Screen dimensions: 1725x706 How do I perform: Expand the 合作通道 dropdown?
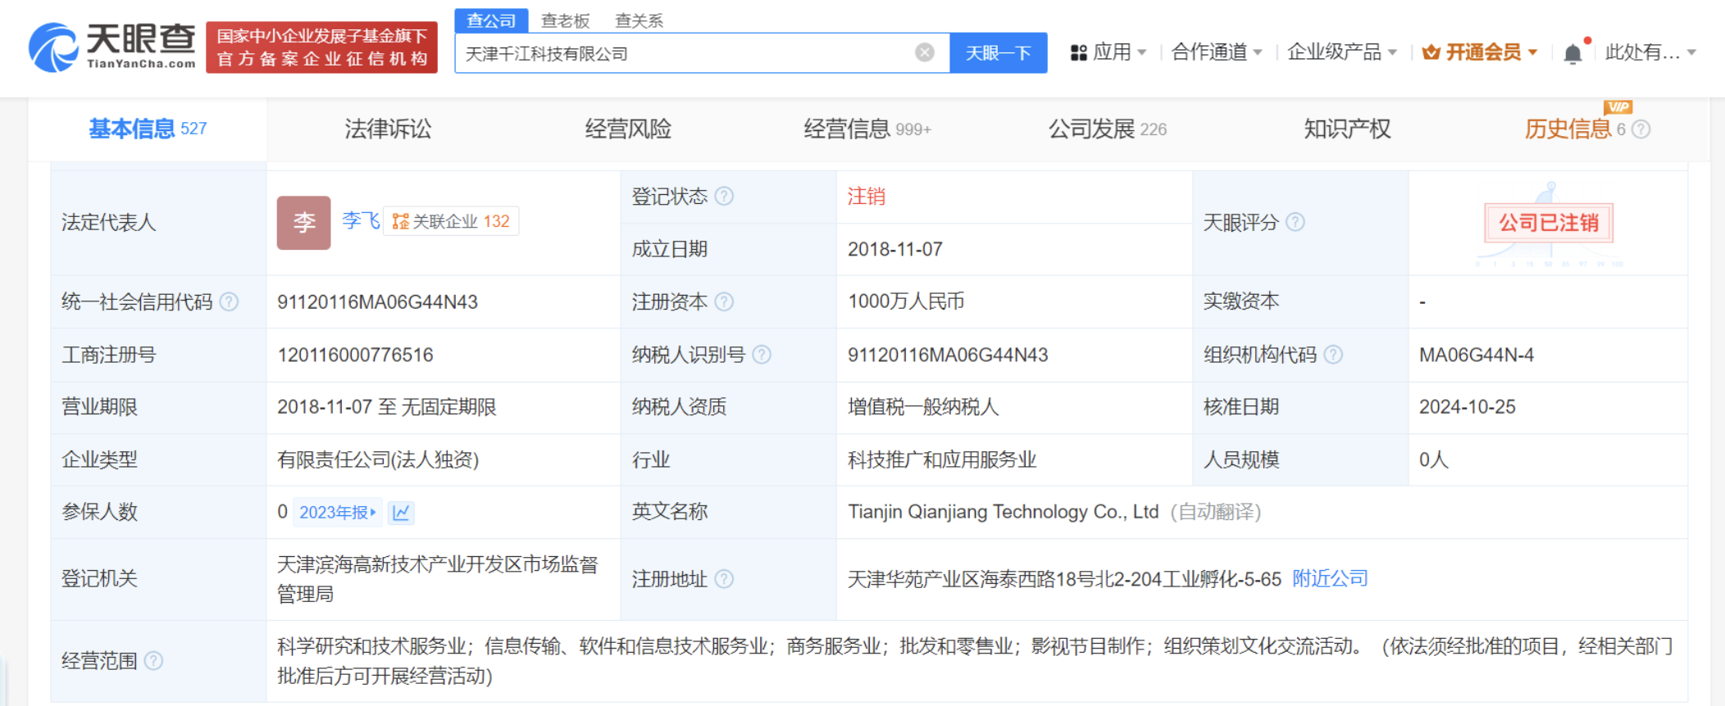(1216, 53)
